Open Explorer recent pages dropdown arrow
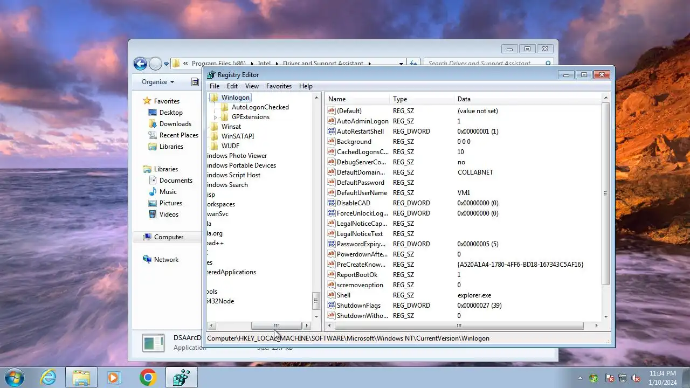 (166, 64)
